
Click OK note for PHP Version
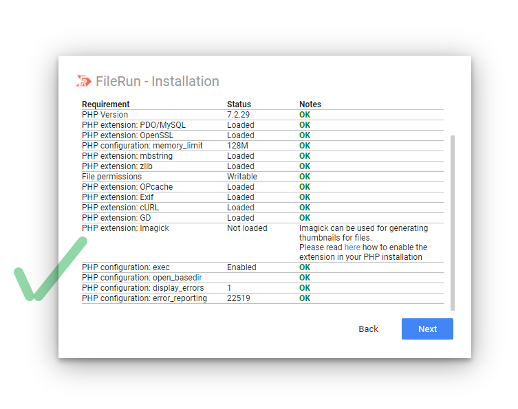305,115
